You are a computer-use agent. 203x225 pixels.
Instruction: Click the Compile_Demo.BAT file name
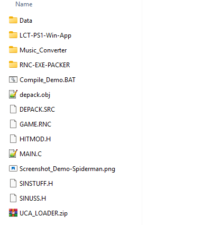pyautogui.click(x=48, y=80)
